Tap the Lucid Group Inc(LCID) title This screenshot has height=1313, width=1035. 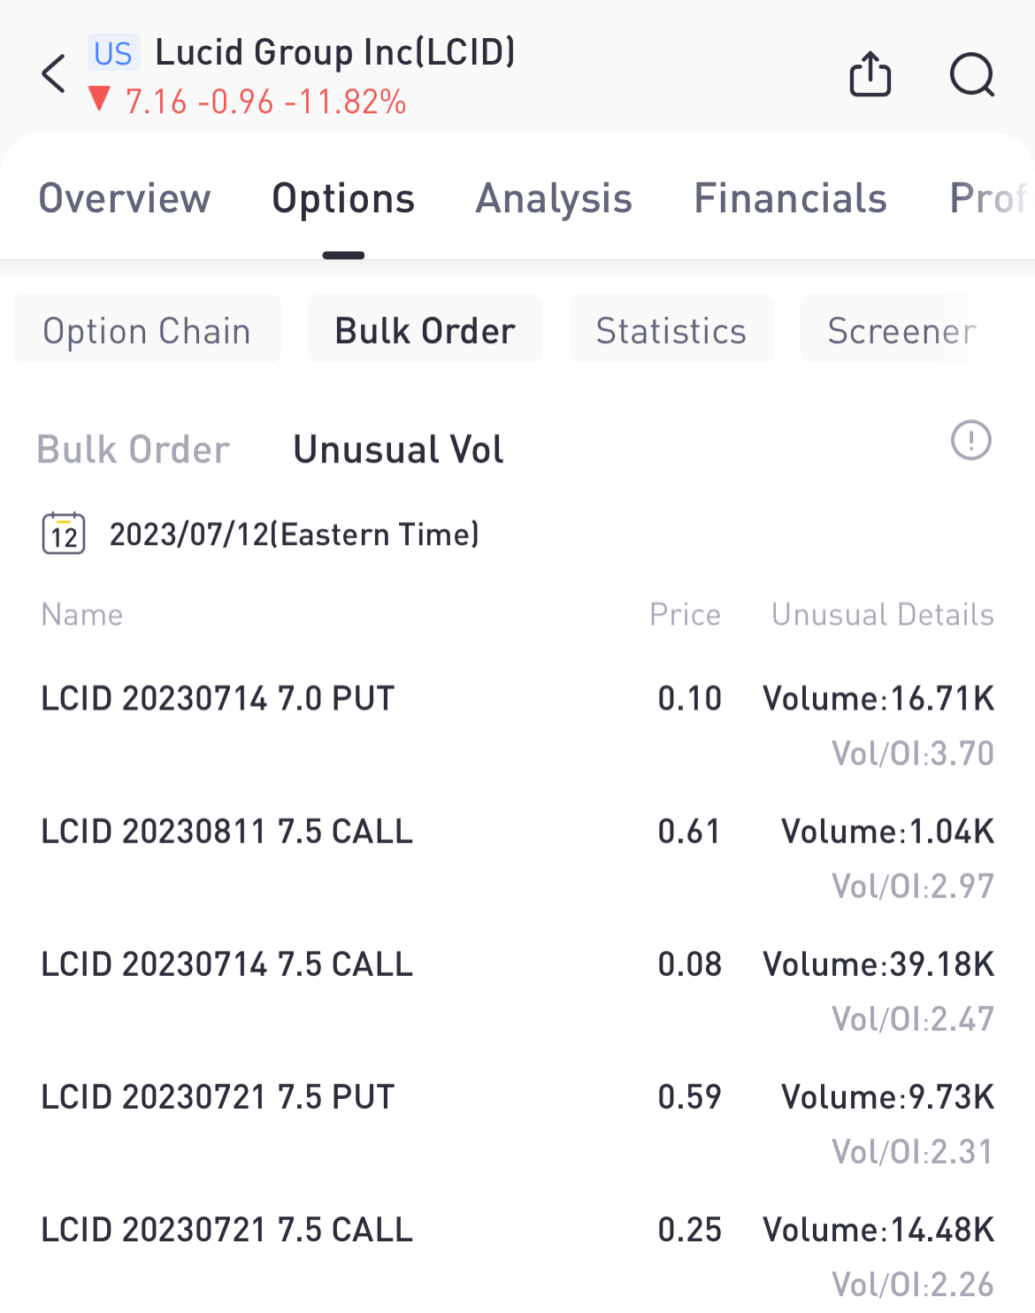click(335, 53)
